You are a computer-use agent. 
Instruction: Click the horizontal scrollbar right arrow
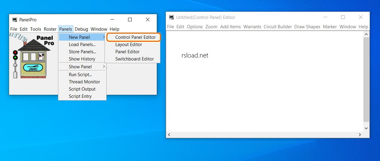(x=360, y=135)
